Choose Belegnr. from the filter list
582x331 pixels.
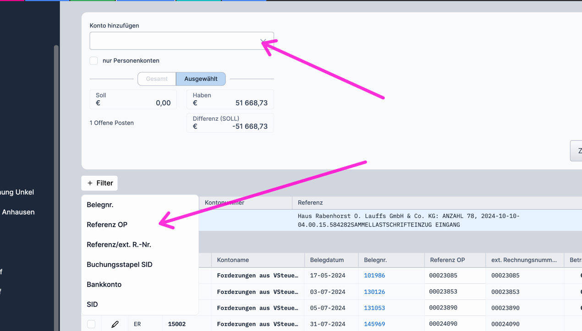point(100,205)
